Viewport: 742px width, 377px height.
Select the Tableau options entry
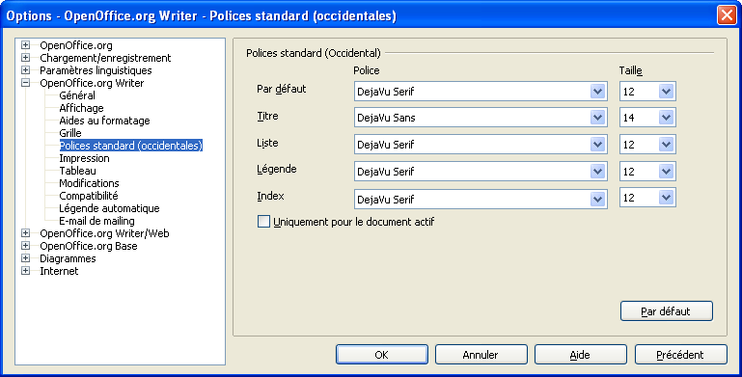pos(77,171)
